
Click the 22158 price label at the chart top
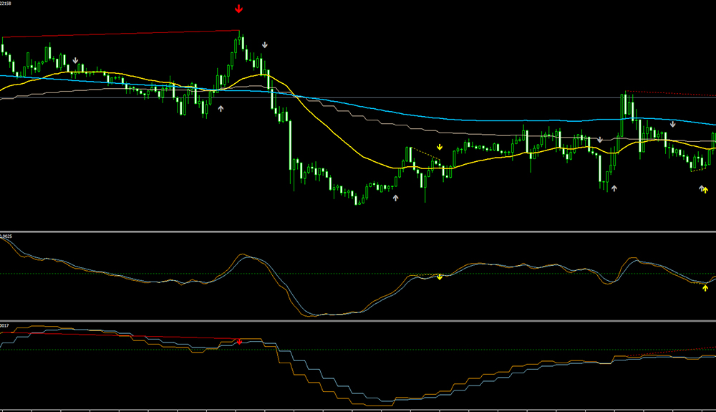pos(6,4)
